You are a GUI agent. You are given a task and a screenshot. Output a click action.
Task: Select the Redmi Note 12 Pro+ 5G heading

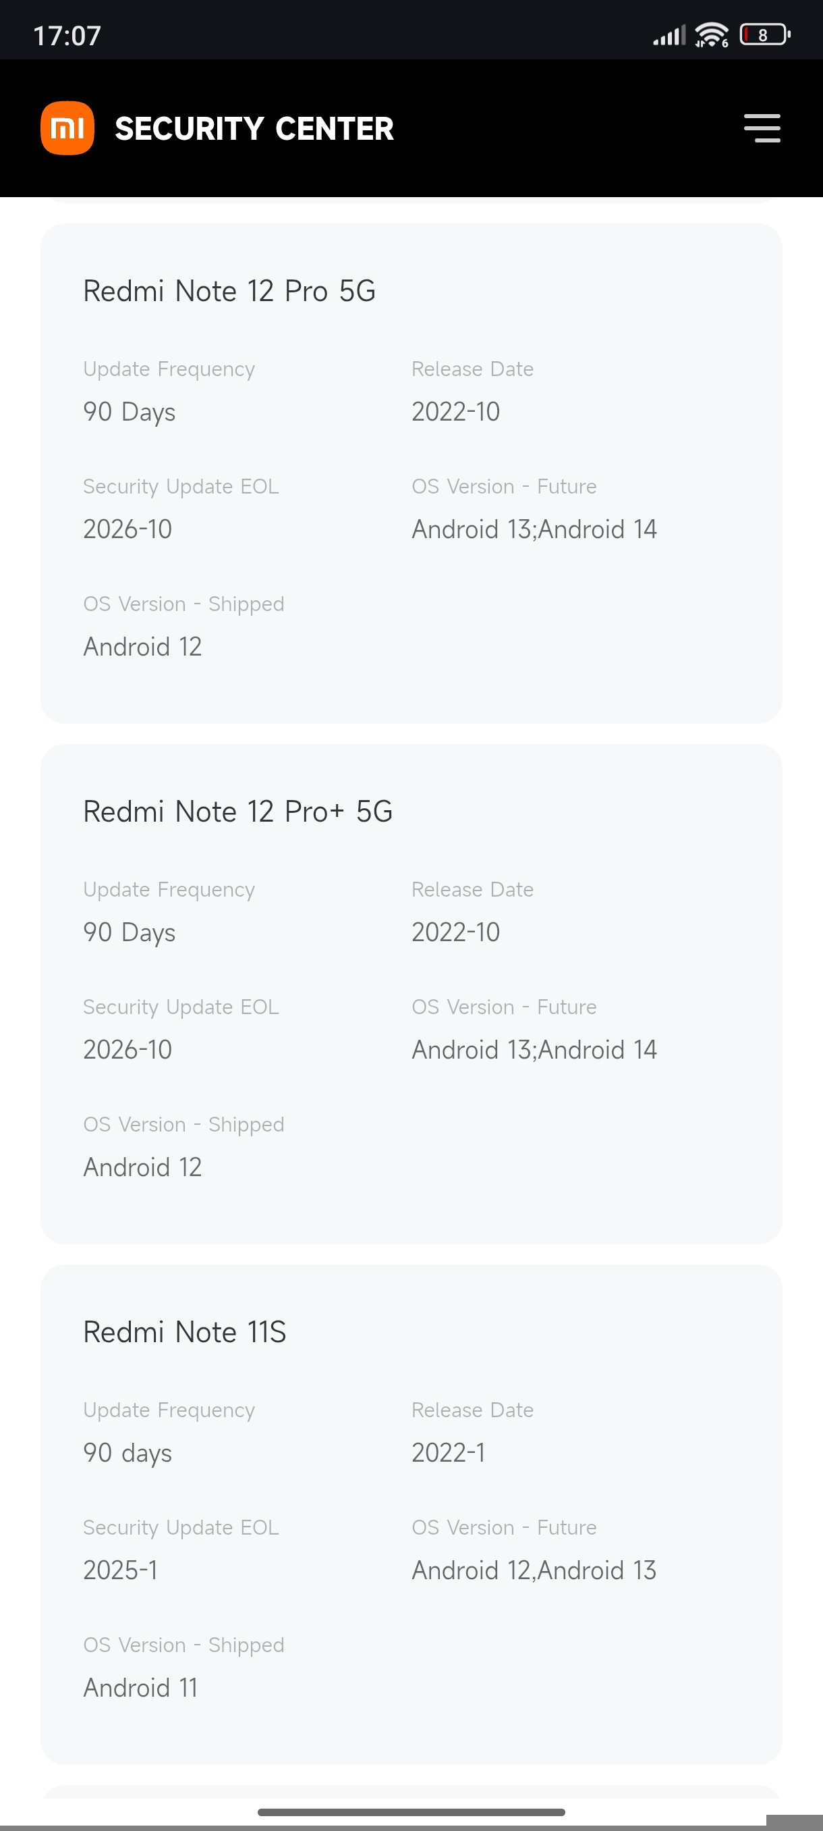(x=237, y=811)
